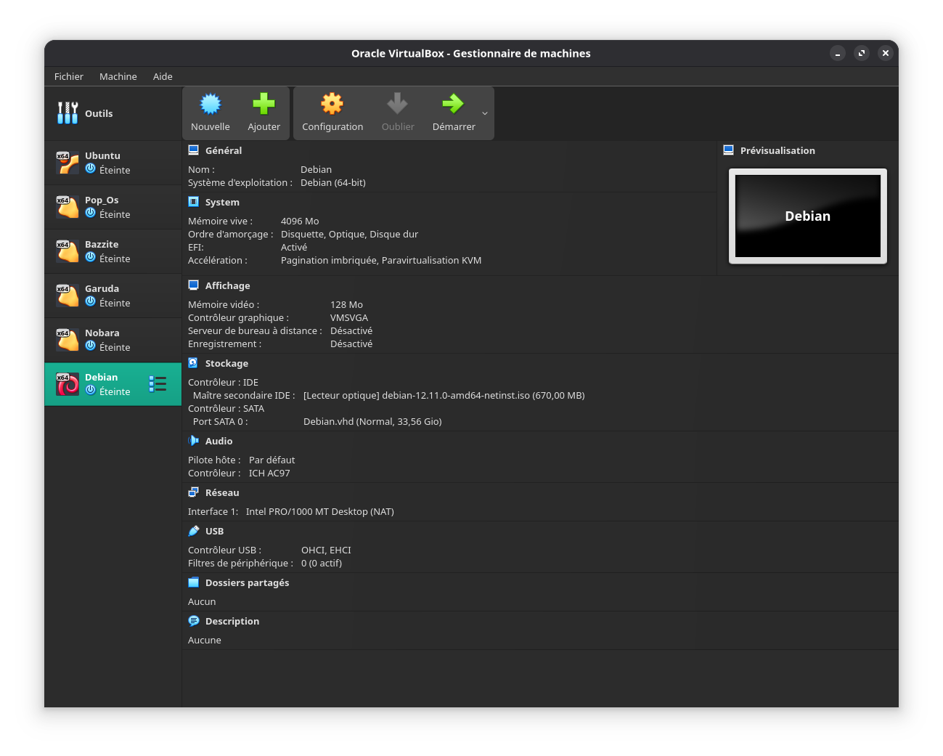Click the Réseau section header link
Screen dimensions: 943x756
click(x=221, y=492)
